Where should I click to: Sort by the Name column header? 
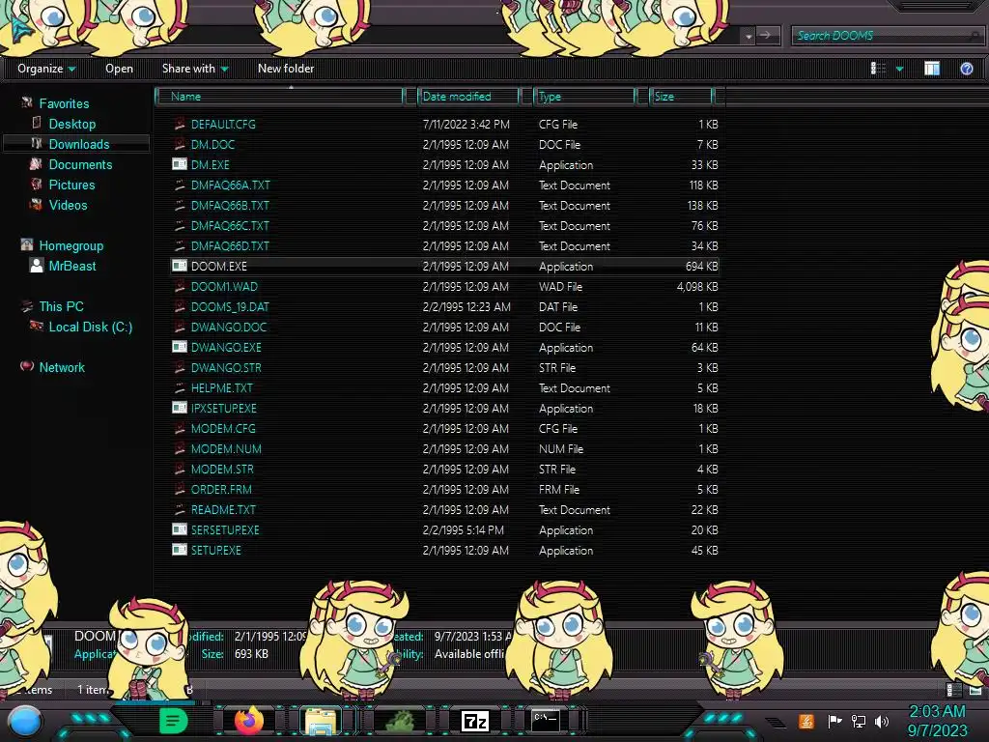click(279, 96)
